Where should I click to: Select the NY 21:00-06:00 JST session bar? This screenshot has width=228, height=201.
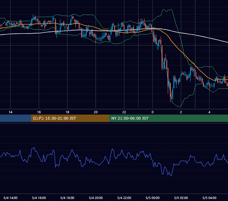pos(169,118)
